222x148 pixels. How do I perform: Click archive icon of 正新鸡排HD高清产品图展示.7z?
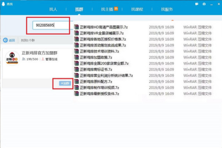[77, 27]
